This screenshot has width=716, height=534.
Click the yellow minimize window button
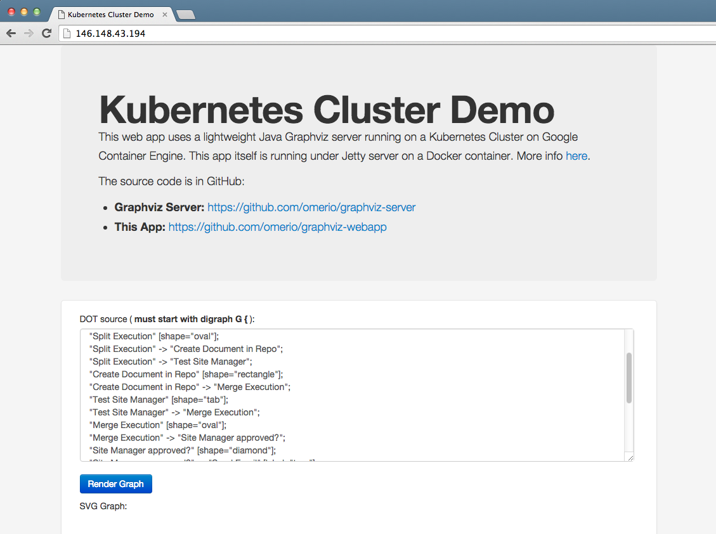click(24, 12)
